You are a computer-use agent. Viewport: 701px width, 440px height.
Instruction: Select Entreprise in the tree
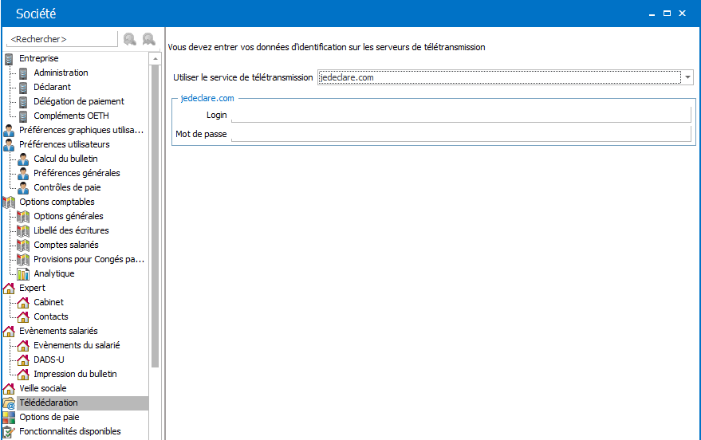[x=39, y=58]
